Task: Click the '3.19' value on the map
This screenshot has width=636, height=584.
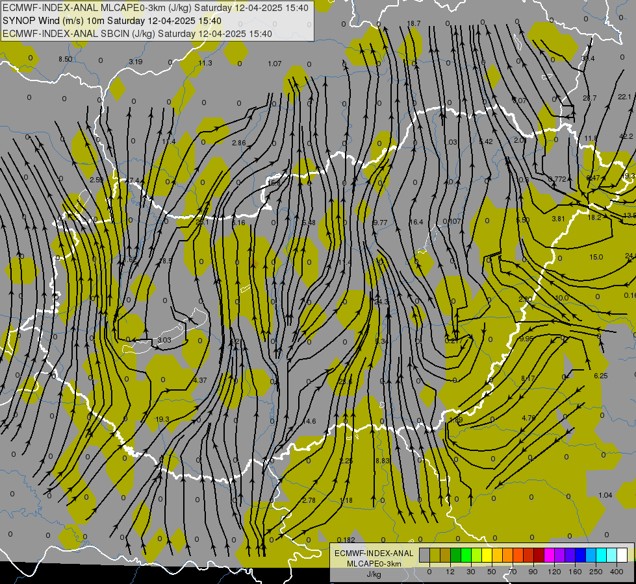Action: (136, 62)
